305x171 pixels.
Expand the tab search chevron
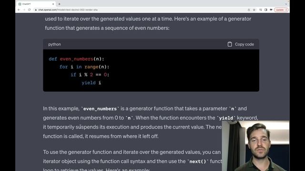pyautogui.click(x=286, y=4)
